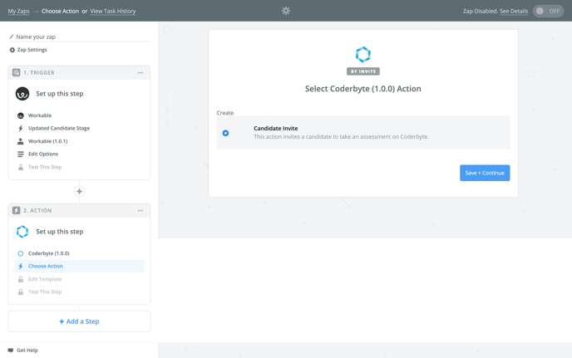The width and height of the screenshot is (572, 358).
Task: Click the blue bolt icon next to Choose Action
Action: (x=21, y=266)
